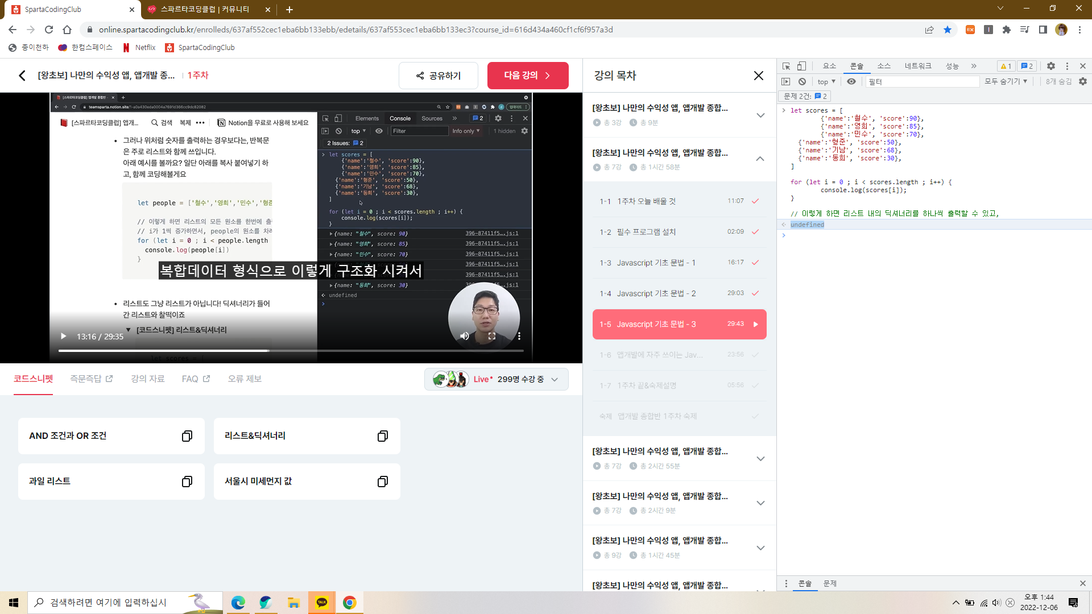Open 한컴스페이스 bookmark

pos(85,48)
